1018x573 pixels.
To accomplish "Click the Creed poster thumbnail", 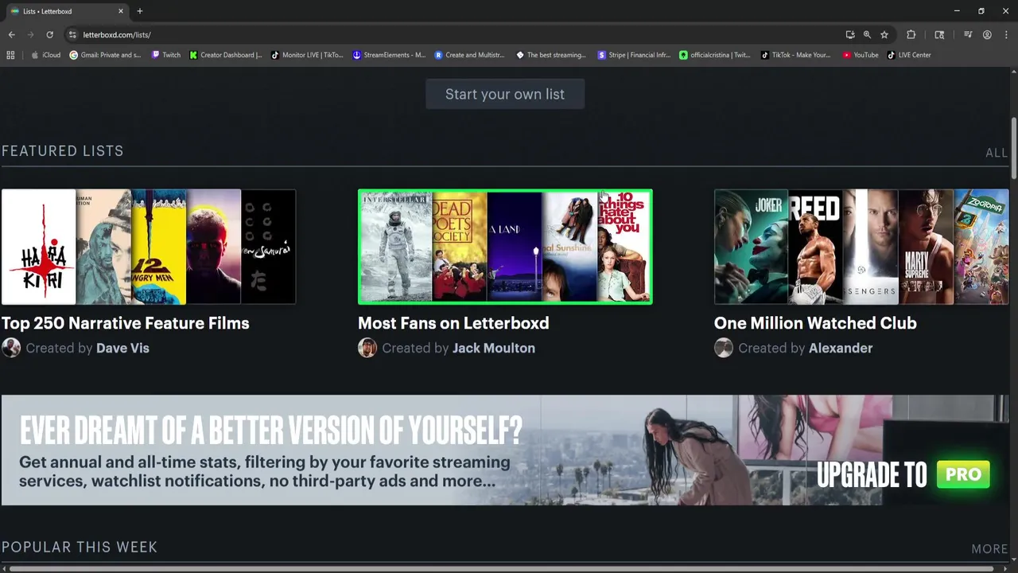I will pyautogui.click(x=815, y=247).
